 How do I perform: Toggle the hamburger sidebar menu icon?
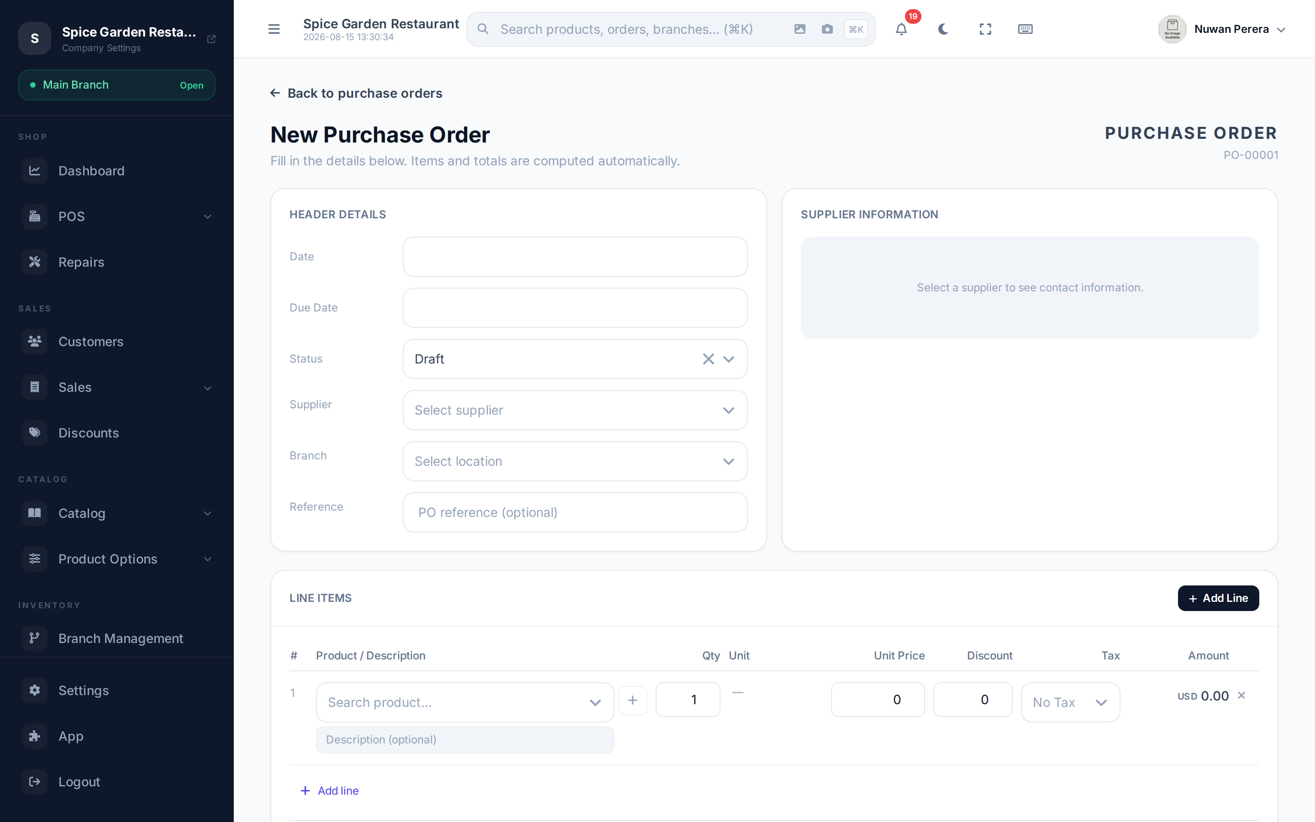pyautogui.click(x=274, y=29)
